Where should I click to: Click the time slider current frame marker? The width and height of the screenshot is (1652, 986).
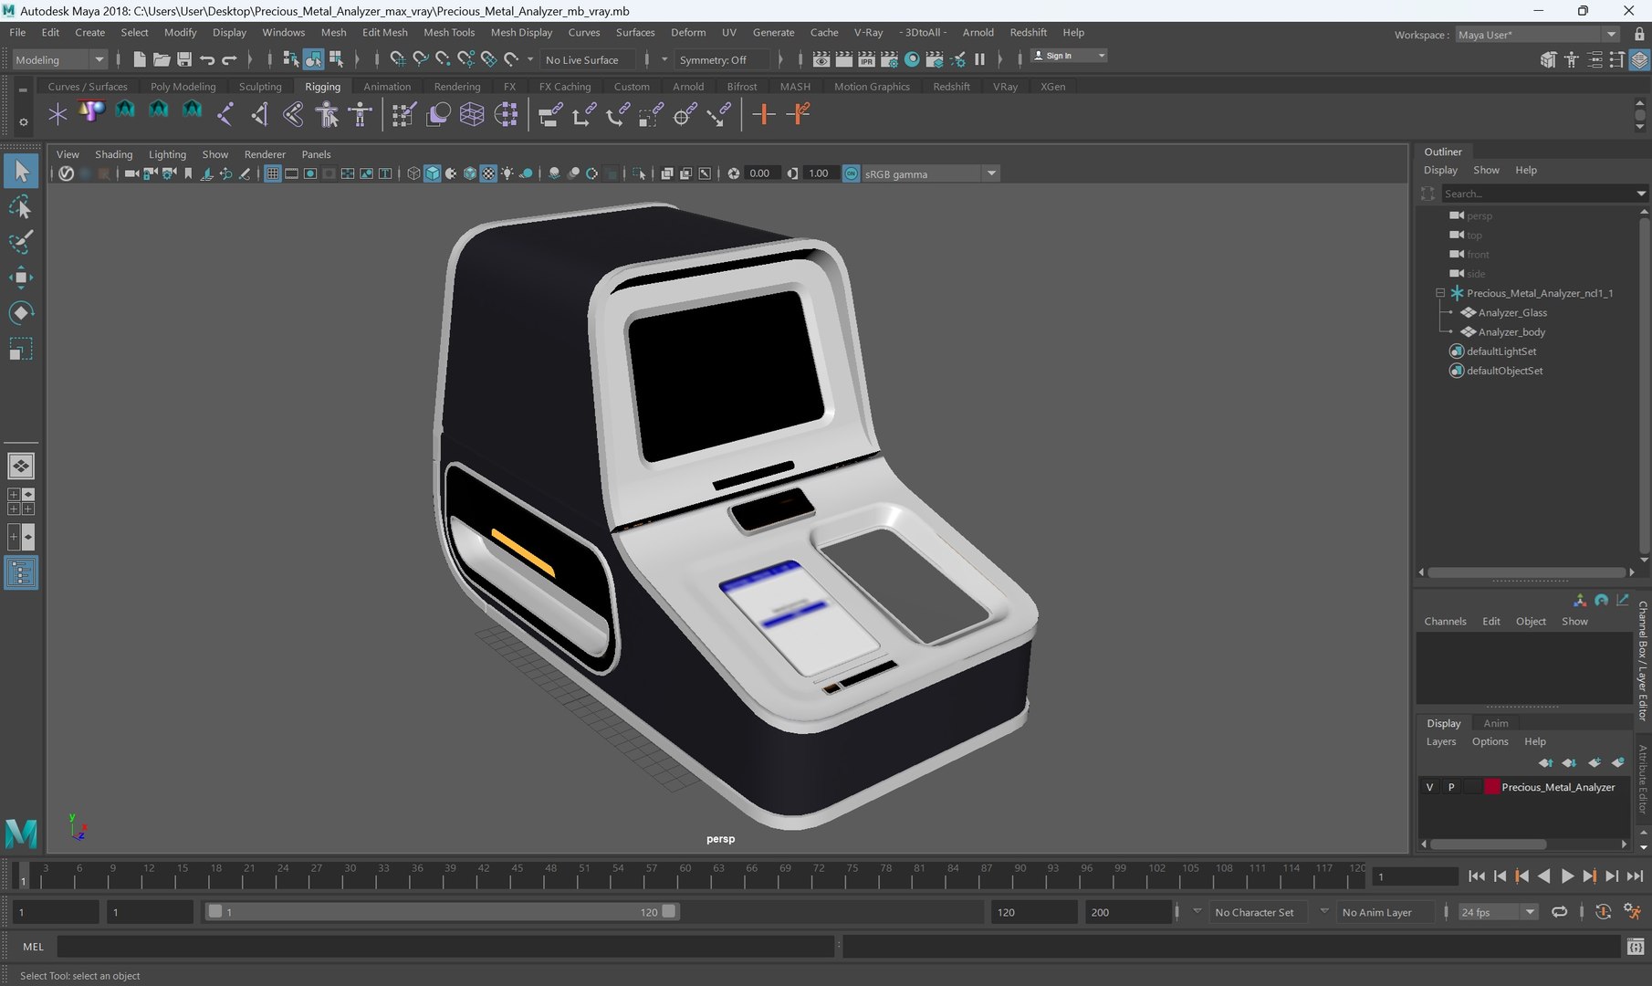pyautogui.click(x=24, y=876)
